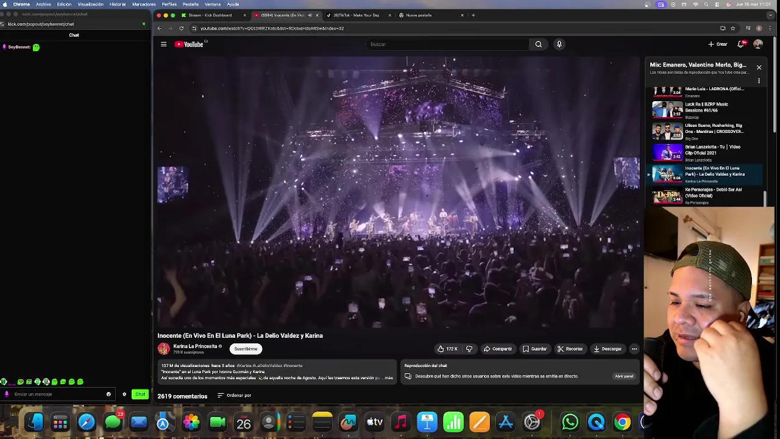Open Apple Music from the Dock
780x439 pixels.
click(x=400, y=422)
